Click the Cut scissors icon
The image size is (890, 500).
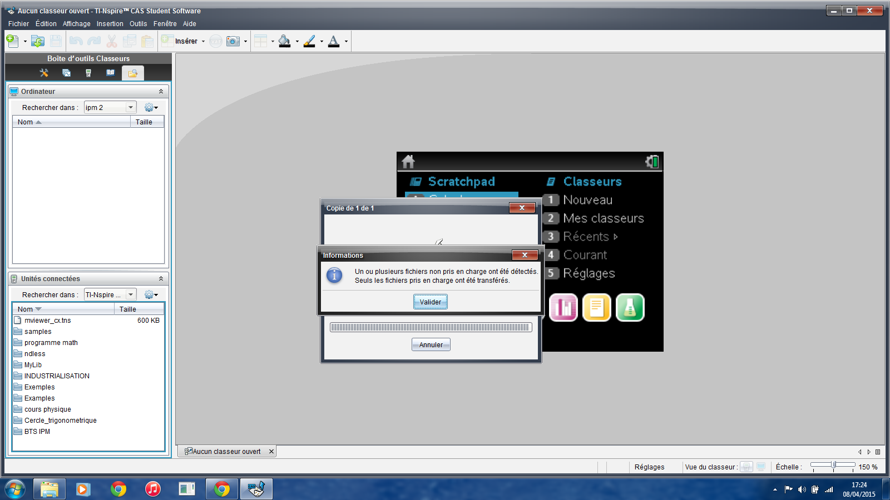(112, 41)
